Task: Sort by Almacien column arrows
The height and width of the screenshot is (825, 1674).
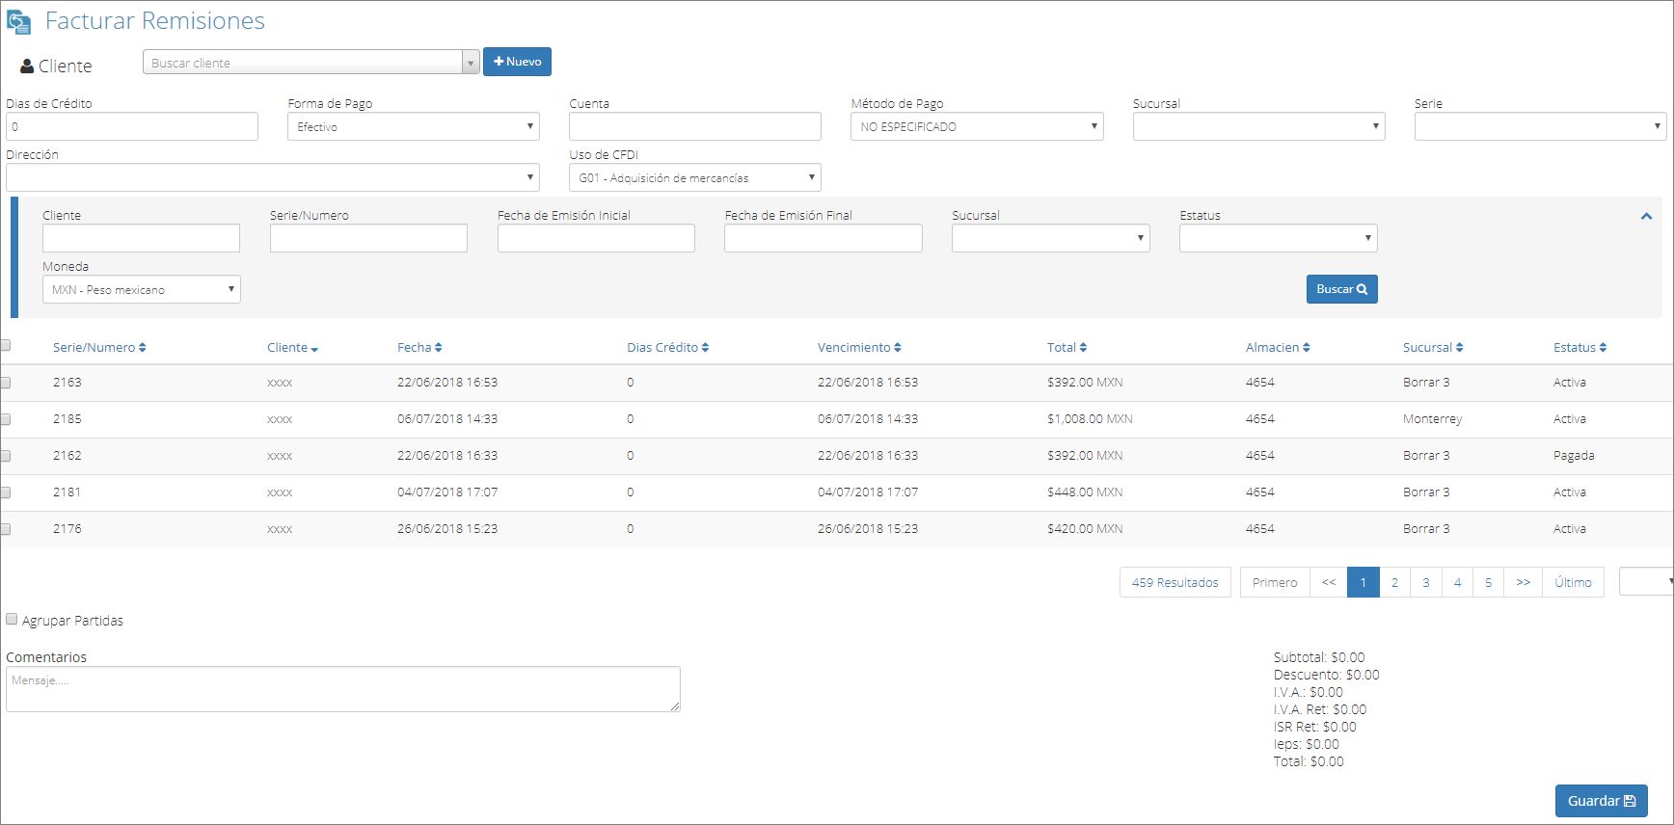Action: (1307, 348)
